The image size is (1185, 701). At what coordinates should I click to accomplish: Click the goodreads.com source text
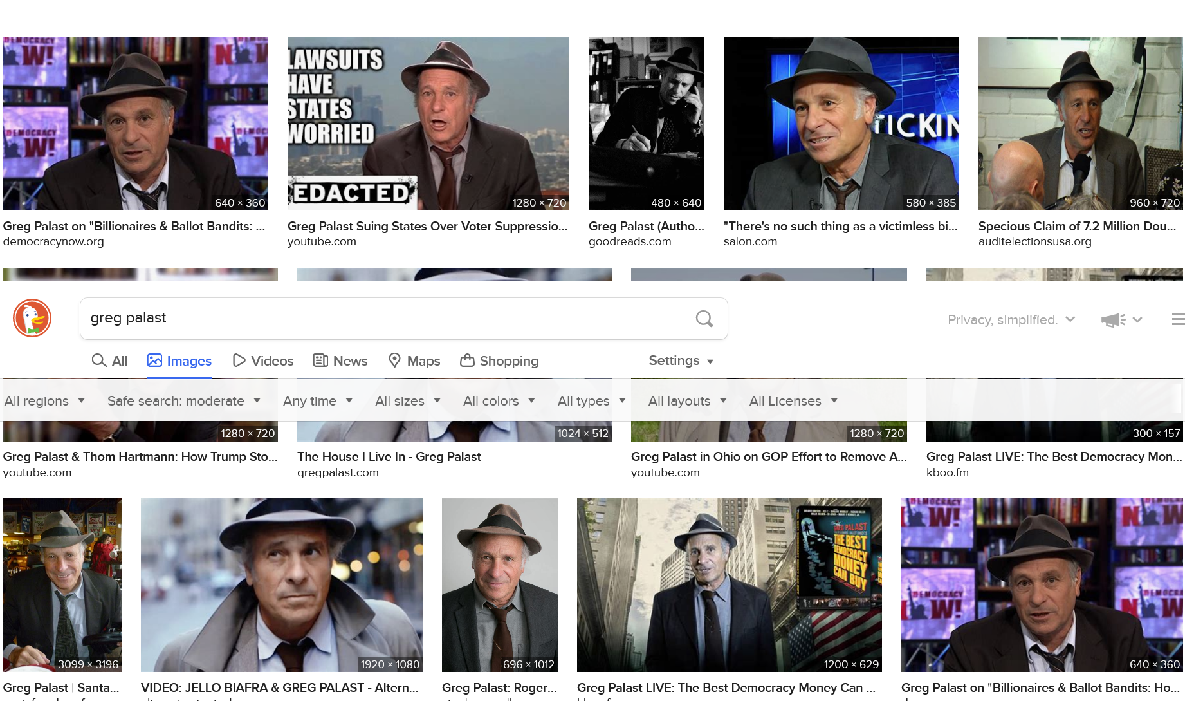630,241
